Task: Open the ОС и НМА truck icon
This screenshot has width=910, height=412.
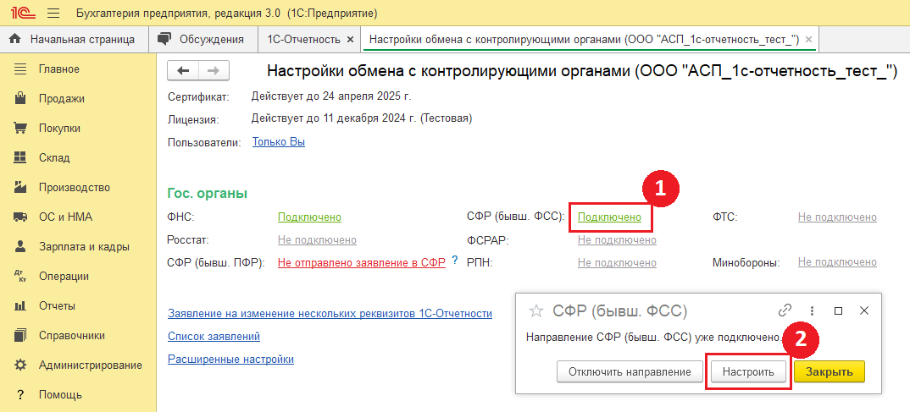Action: point(20,217)
